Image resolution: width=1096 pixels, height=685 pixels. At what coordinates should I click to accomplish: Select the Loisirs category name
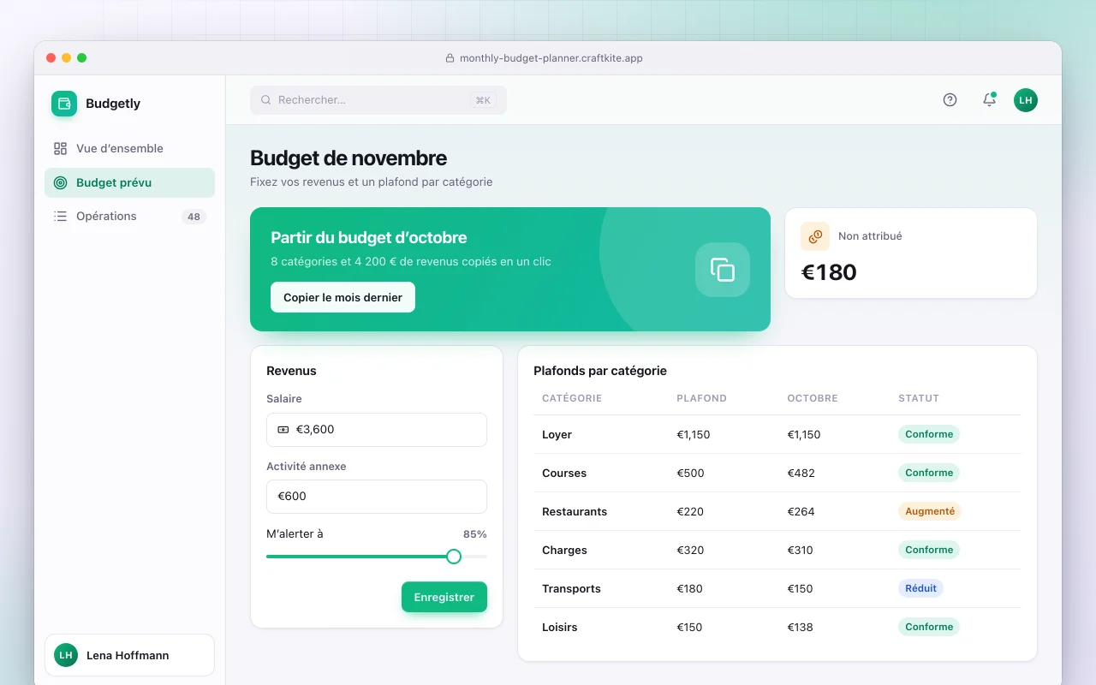coord(560,627)
